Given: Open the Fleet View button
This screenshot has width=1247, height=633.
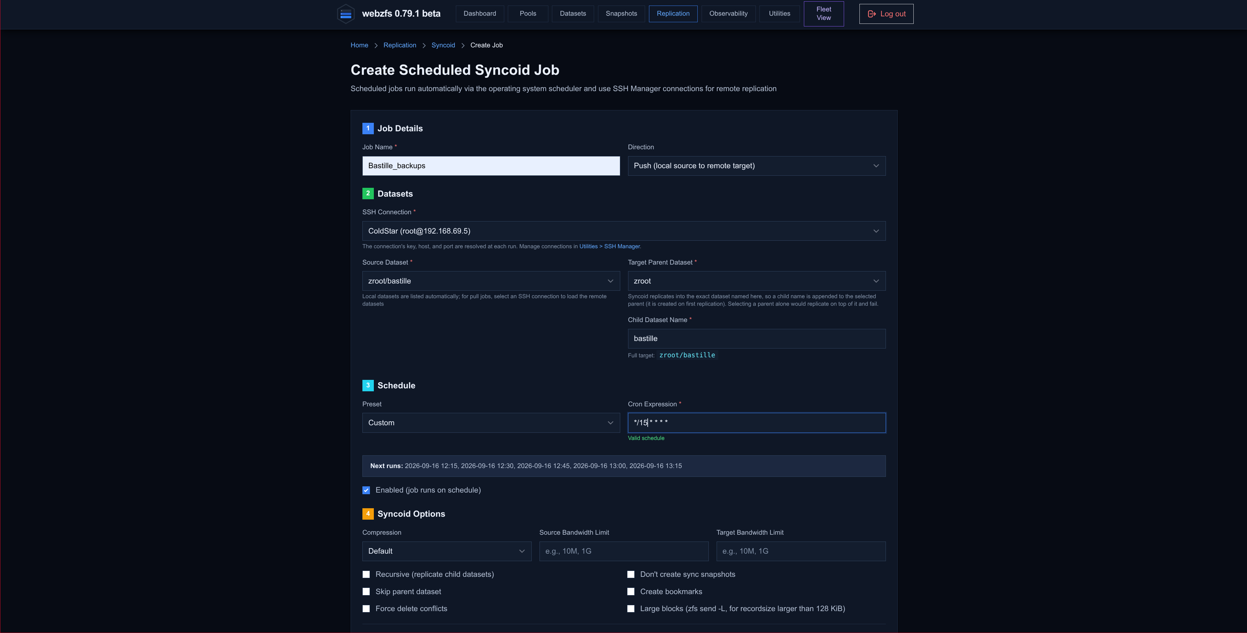Looking at the screenshot, I should pos(823,13).
